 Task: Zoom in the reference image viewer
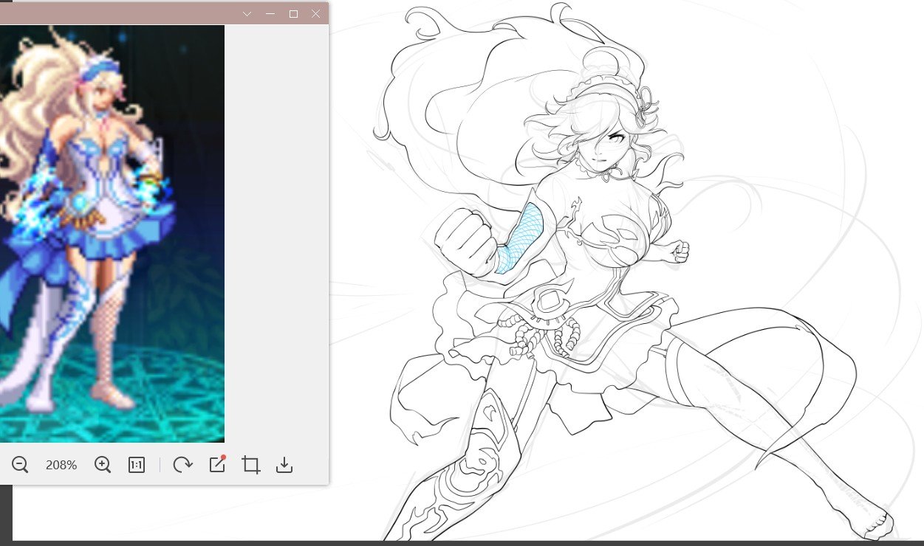pos(103,465)
